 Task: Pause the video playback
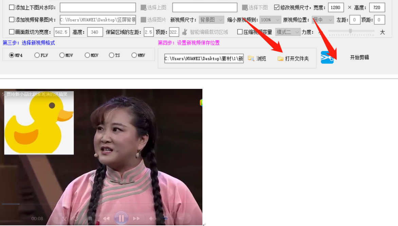click(x=121, y=218)
